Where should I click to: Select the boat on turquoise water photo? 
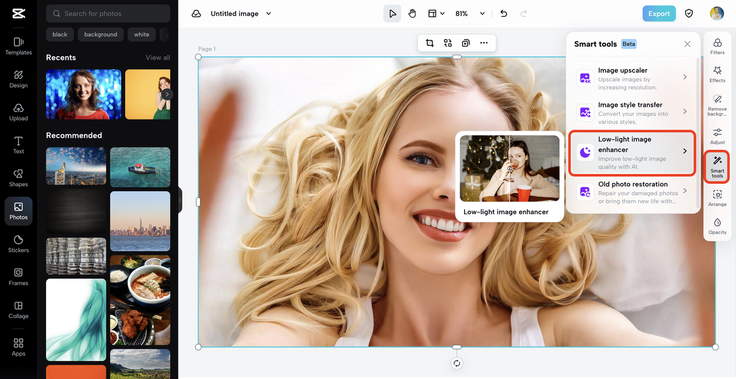point(140,167)
